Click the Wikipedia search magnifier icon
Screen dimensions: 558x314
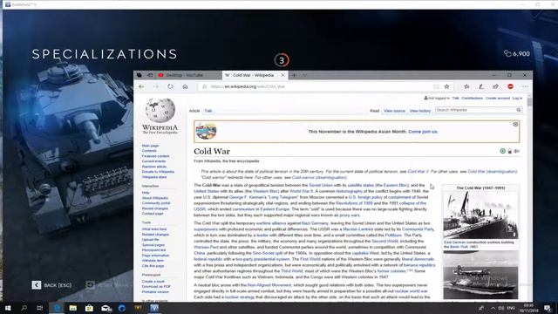[519, 110]
